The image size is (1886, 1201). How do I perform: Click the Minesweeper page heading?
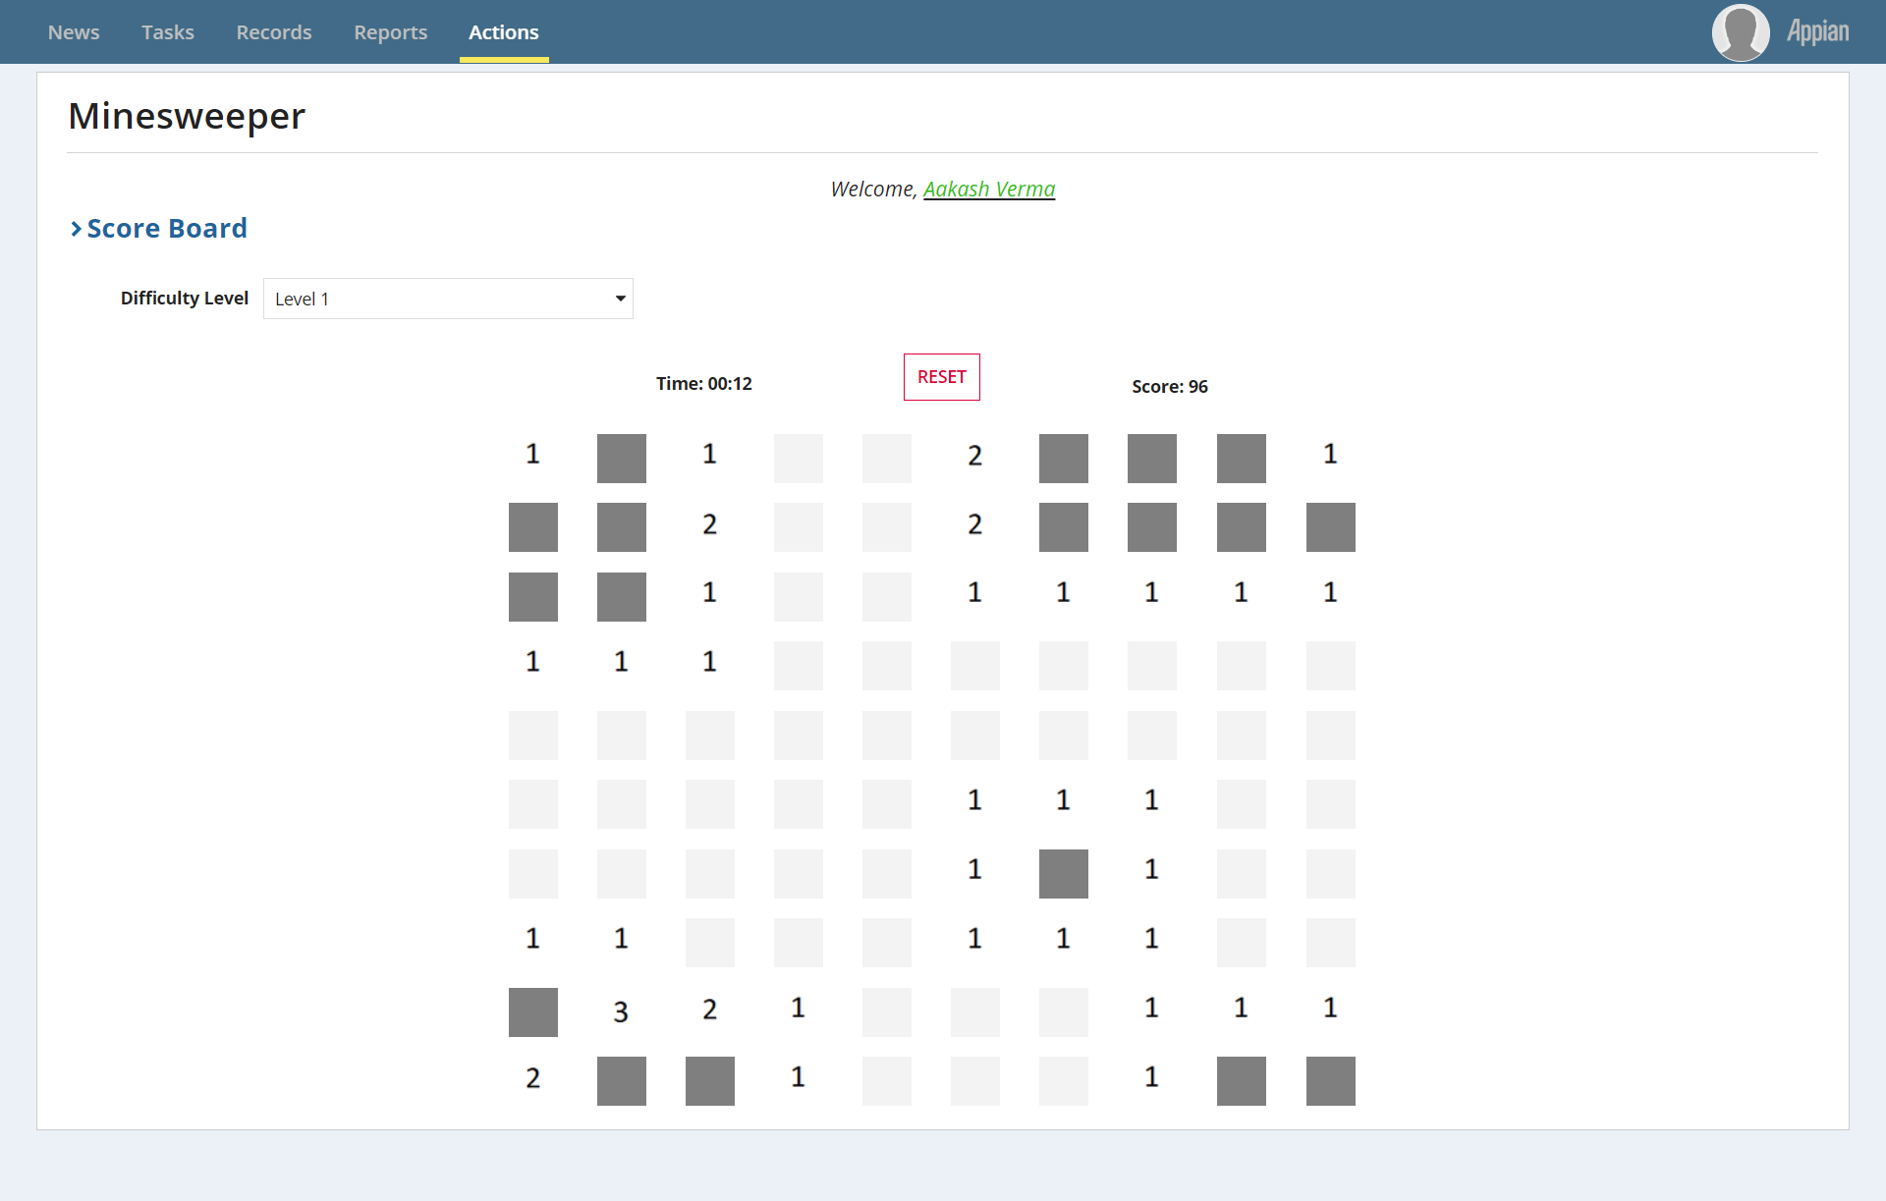pyautogui.click(x=186, y=116)
